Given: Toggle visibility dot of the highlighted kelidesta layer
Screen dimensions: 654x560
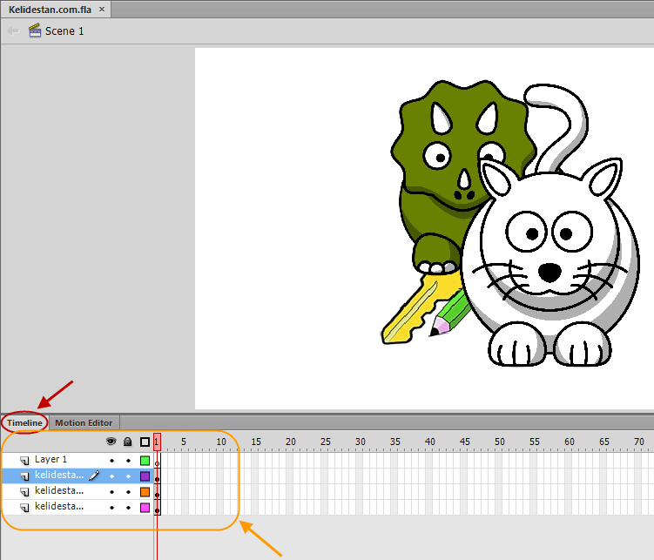Looking at the screenshot, I should (111, 476).
